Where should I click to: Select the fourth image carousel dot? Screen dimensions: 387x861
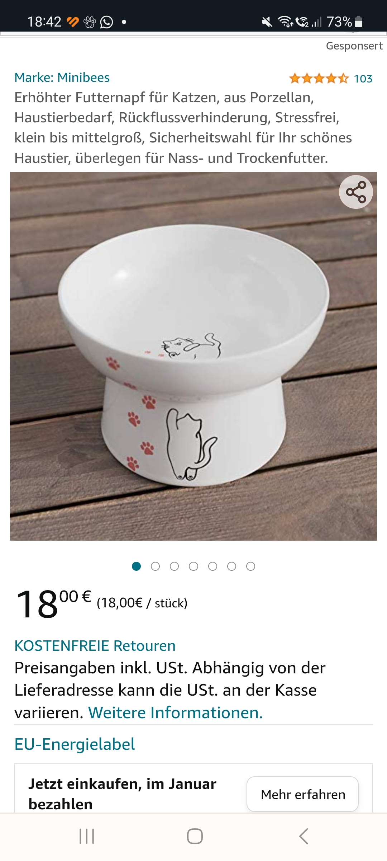193,566
